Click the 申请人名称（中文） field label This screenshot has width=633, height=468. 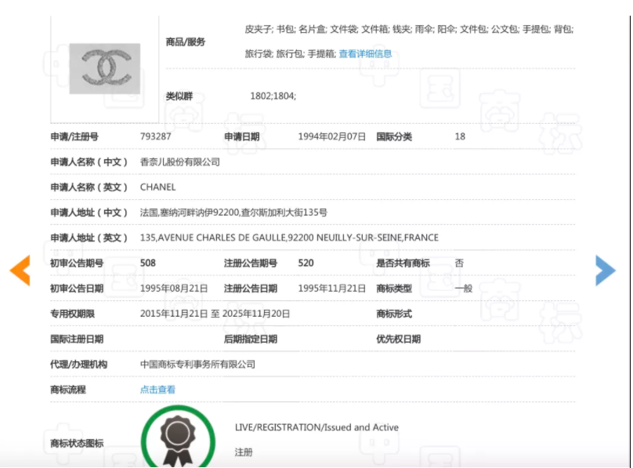coord(89,162)
